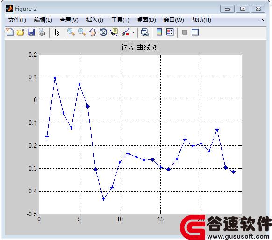
Task: Close the Figure 2 window
Action: tap(258, 9)
